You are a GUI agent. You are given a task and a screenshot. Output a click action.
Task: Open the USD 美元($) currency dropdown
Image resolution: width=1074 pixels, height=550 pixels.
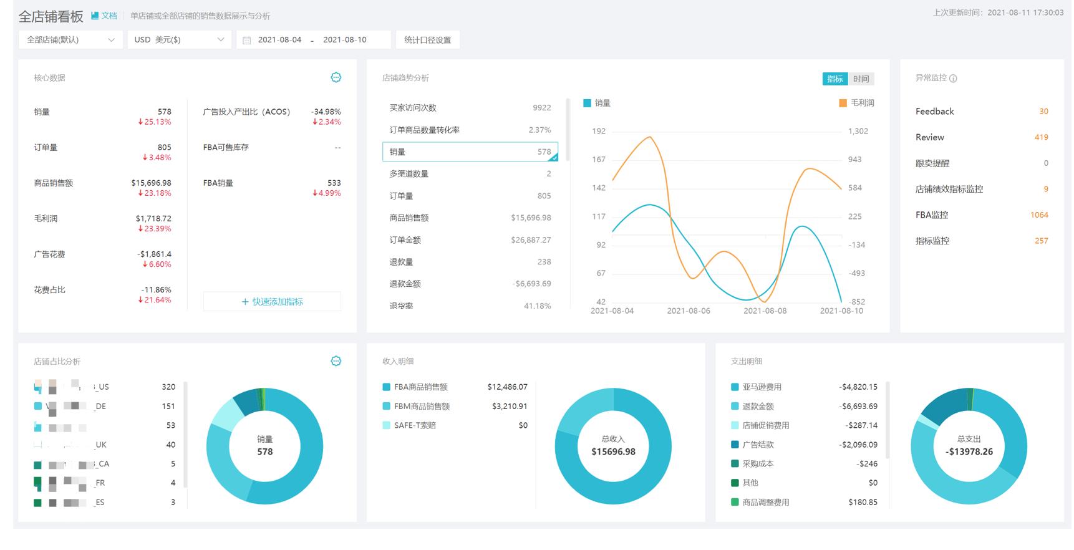[x=179, y=40]
